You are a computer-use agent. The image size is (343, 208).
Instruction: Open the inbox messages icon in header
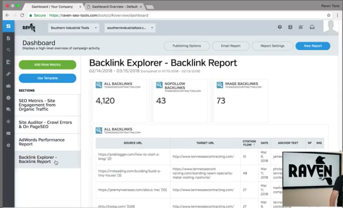coord(312,27)
